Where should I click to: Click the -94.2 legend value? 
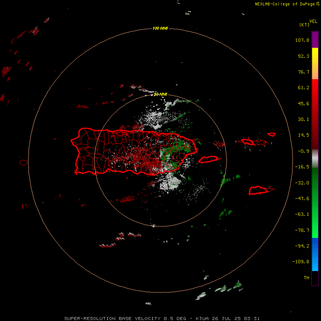pos(302,246)
